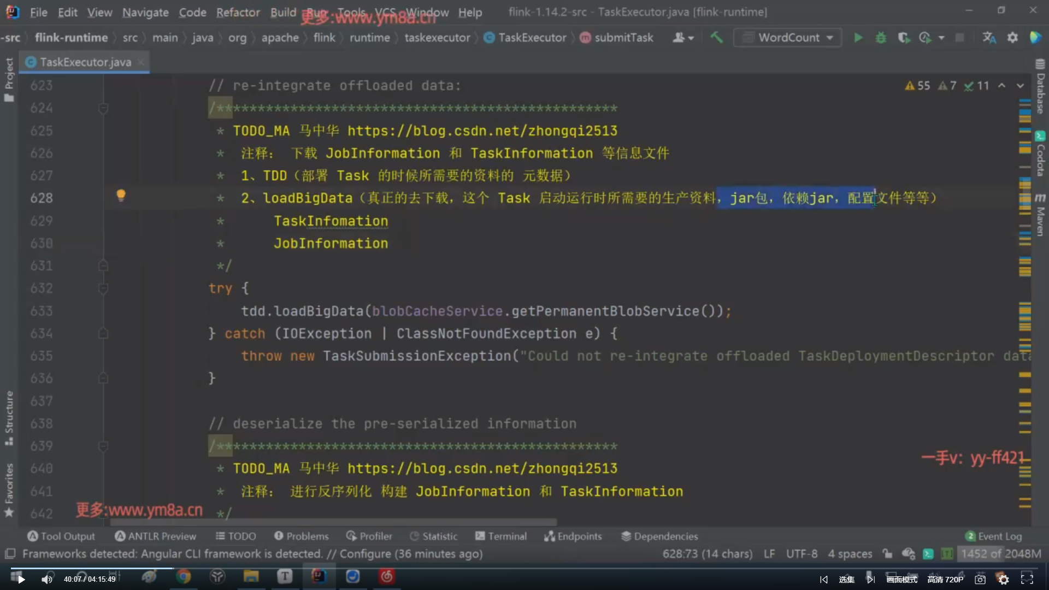1049x590 pixels.
Task: Run with Coverage icon
Action: (x=904, y=38)
